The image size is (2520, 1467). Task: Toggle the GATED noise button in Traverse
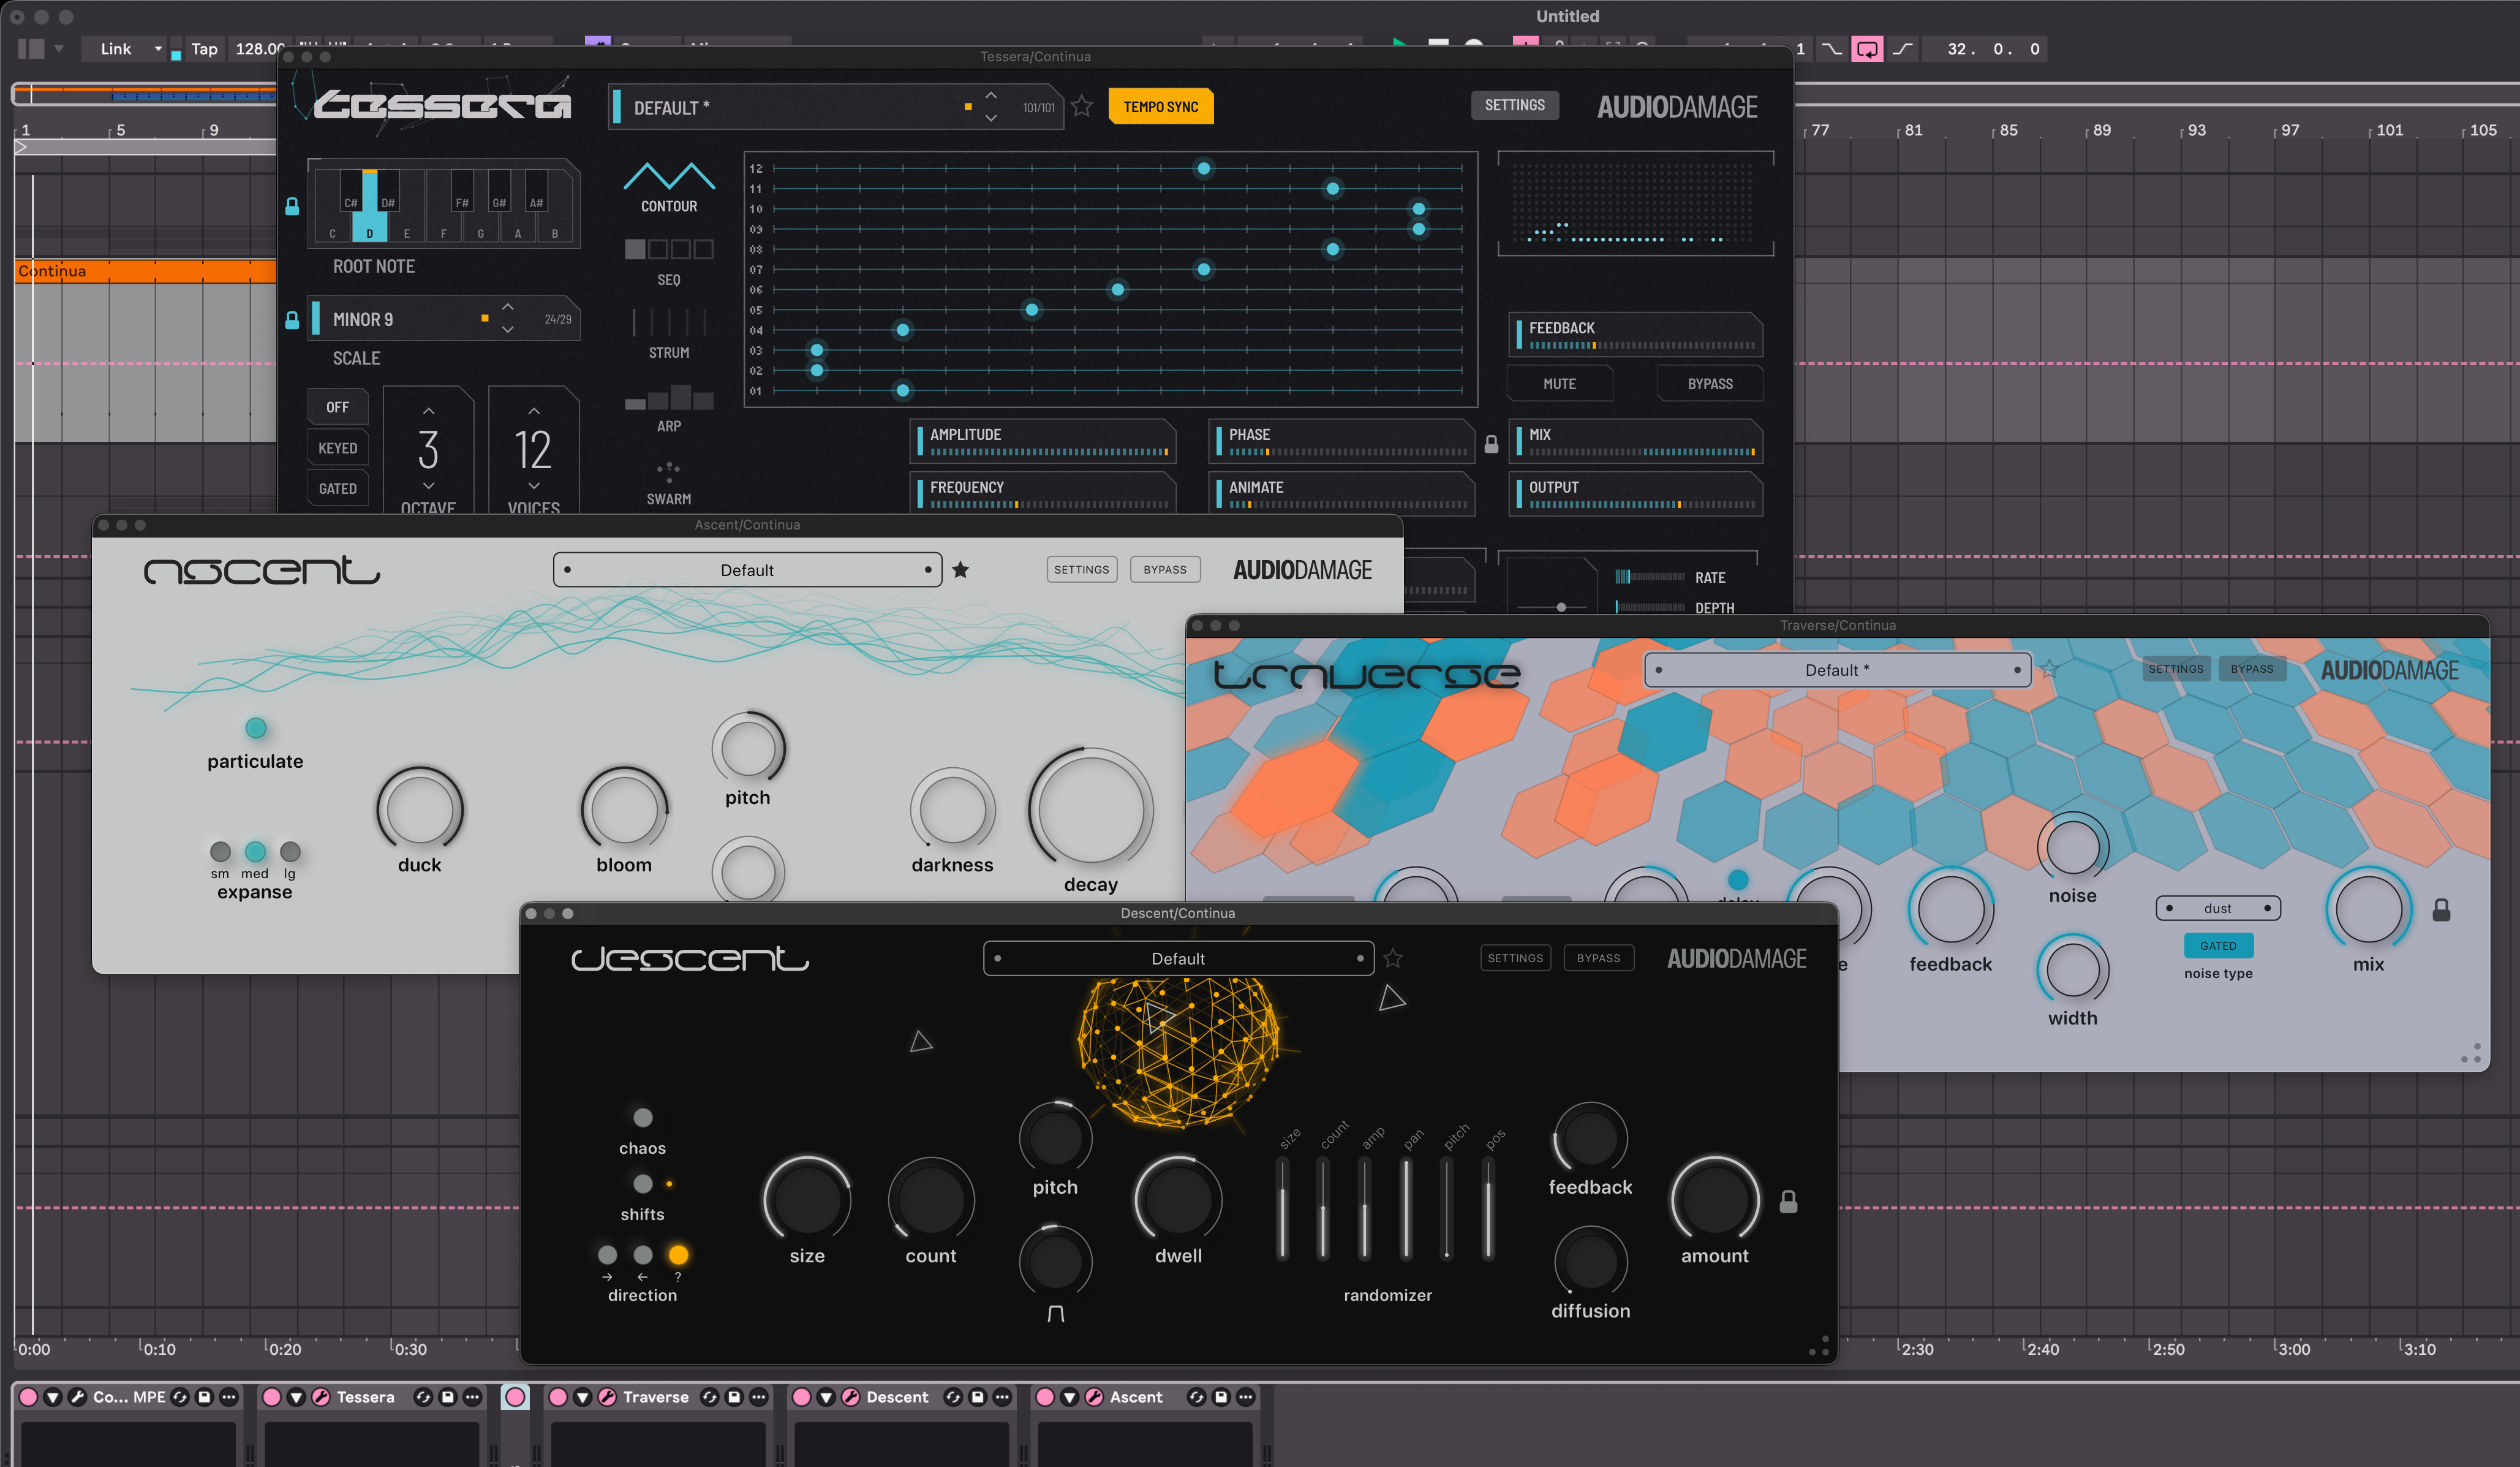click(2217, 946)
